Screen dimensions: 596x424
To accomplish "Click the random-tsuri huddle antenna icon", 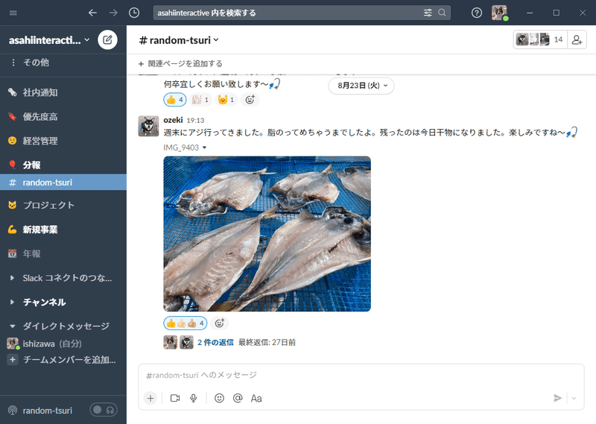I will click(x=13, y=411).
